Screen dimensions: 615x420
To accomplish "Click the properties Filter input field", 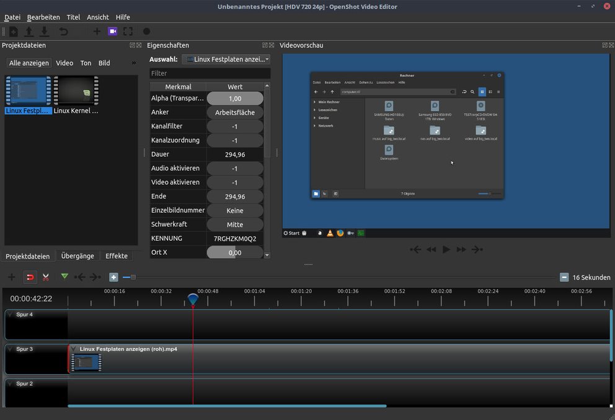I will [x=210, y=73].
